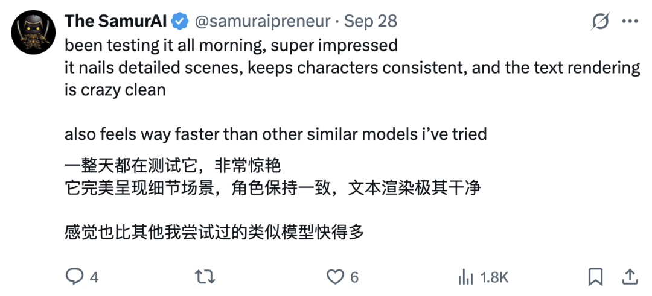The width and height of the screenshot is (652, 296).
Task: Click the 1.8K views count
Action: 494,277
